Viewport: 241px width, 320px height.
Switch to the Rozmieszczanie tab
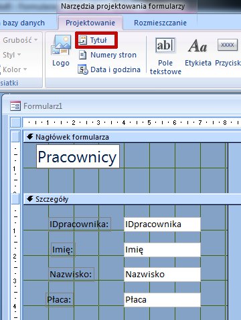(x=160, y=23)
